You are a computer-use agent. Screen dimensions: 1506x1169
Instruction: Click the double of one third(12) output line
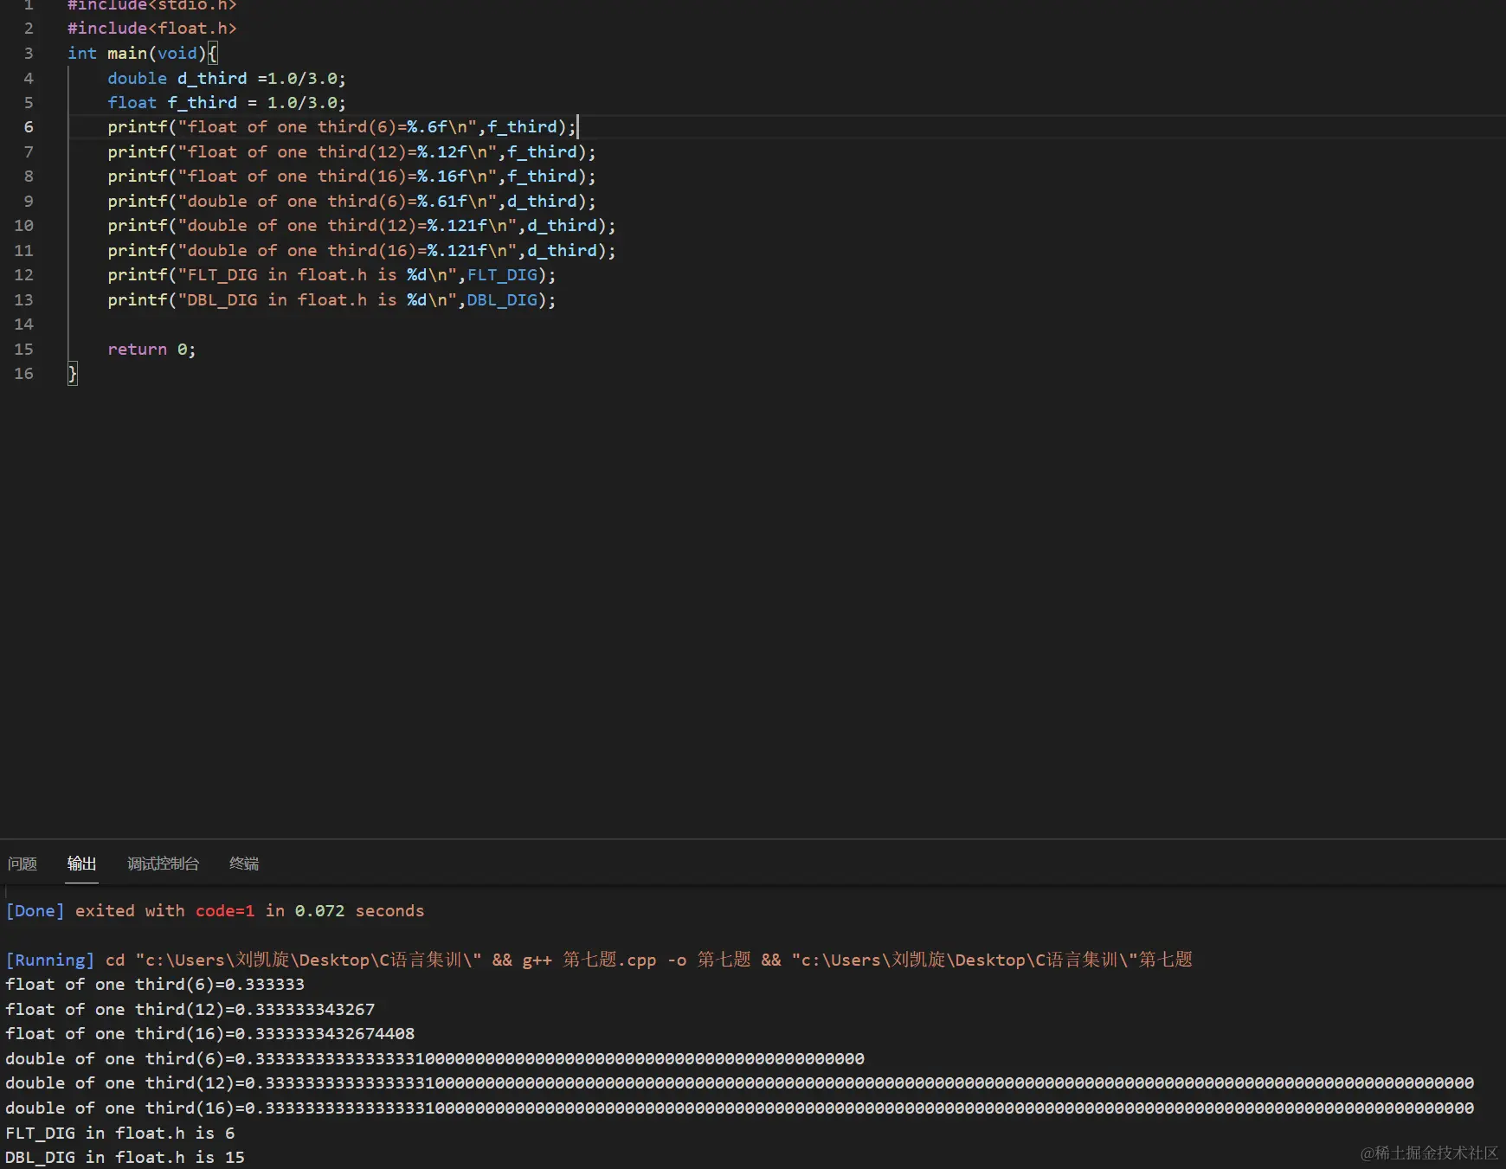click(739, 1083)
